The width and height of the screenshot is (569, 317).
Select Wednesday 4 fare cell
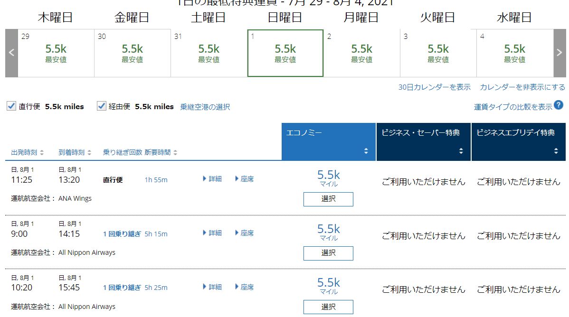pos(515,53)
